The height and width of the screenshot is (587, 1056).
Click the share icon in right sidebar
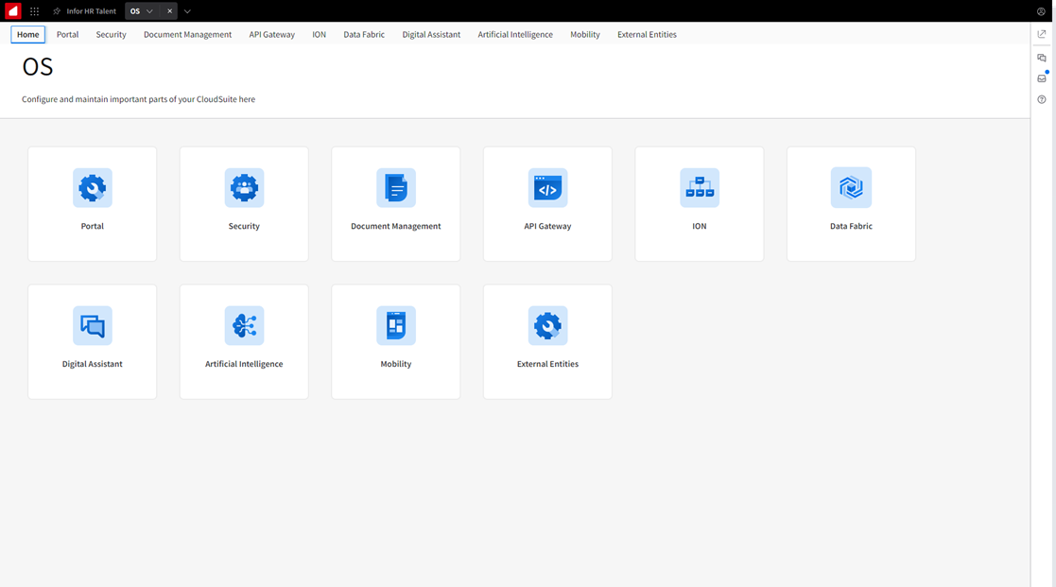click(x=1042, y=34)
